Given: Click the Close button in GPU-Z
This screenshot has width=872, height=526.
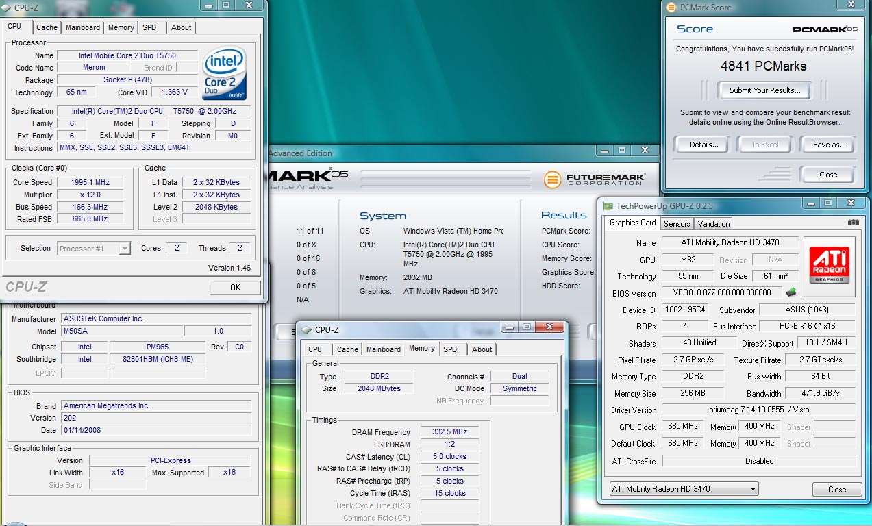Looking at the screenshot, I should (x=837, y=490).
